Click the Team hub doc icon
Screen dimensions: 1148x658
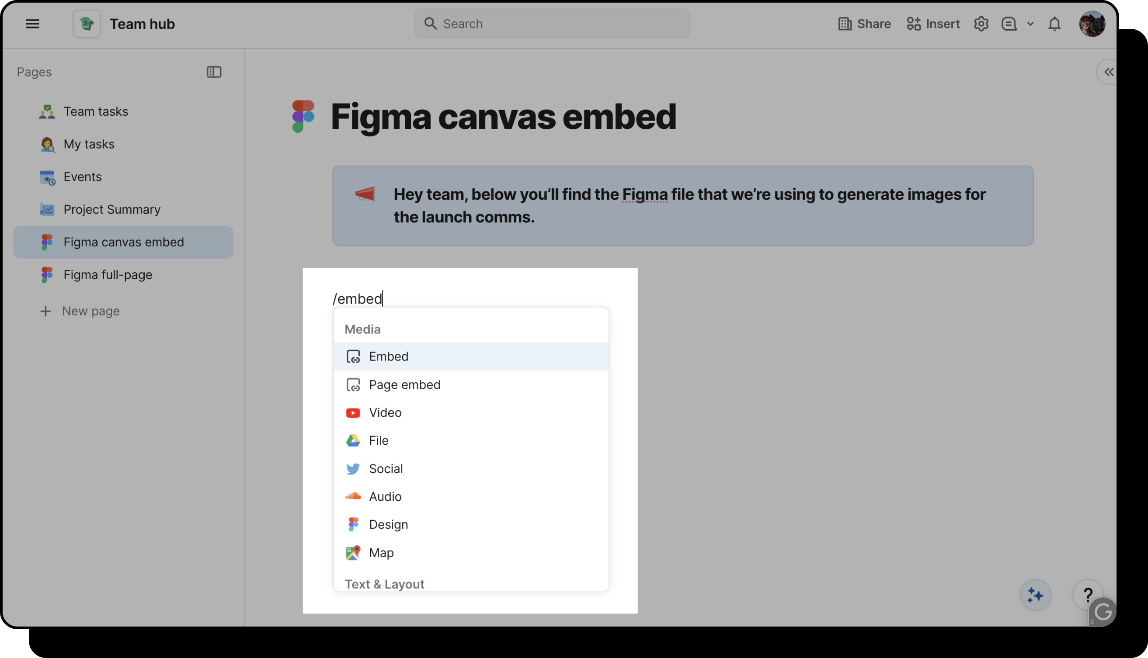(x=87, y=24)
